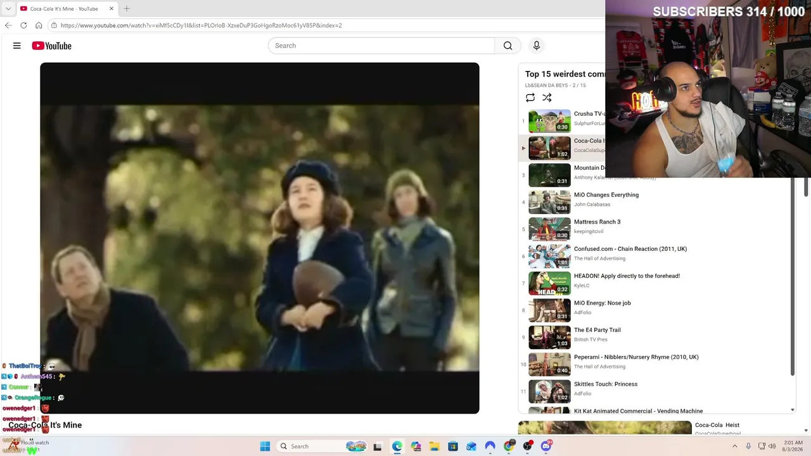Open Outlook from the taskbar
This screenshot has width=811, height=456.
click(x=471, y=446)
